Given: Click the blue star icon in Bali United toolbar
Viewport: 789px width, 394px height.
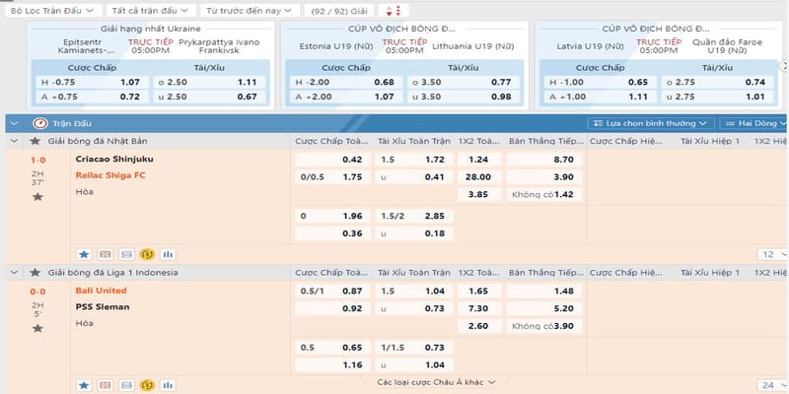Looking at the screenshot, I should tap(84, 385).
